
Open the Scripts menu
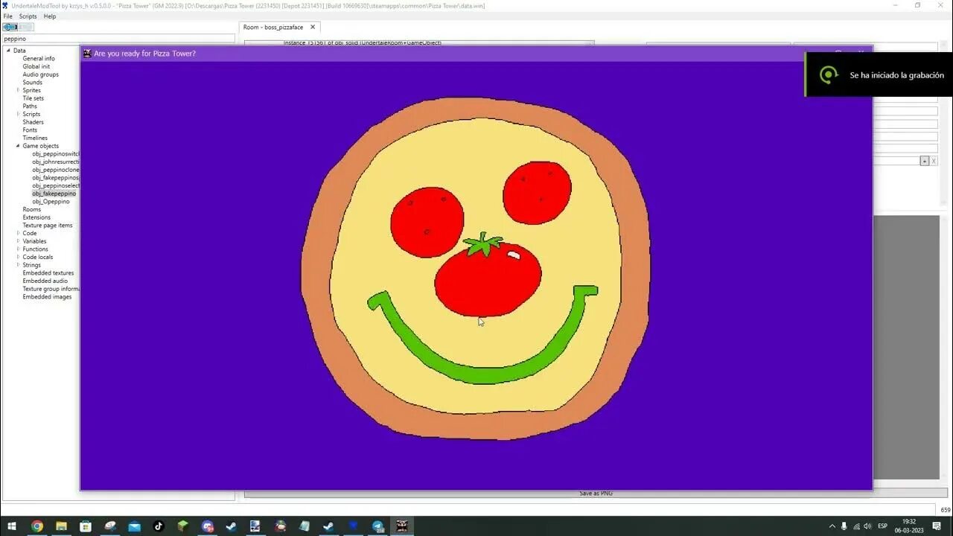point(28,16)
